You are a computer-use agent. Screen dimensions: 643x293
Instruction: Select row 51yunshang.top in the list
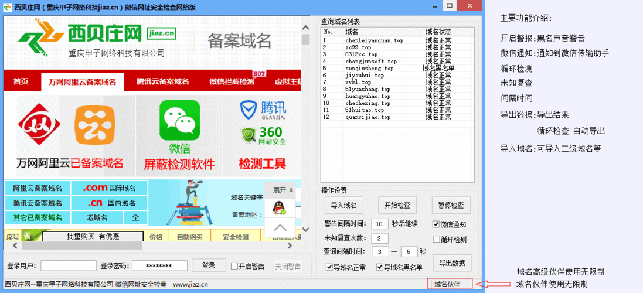tap(397, 89)
